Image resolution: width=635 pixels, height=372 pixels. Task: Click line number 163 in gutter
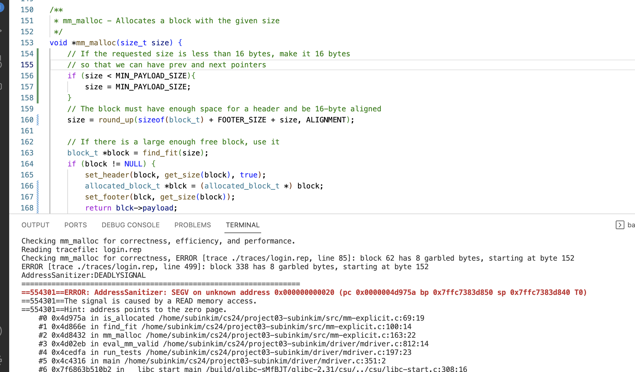click(x=27, y=153)
